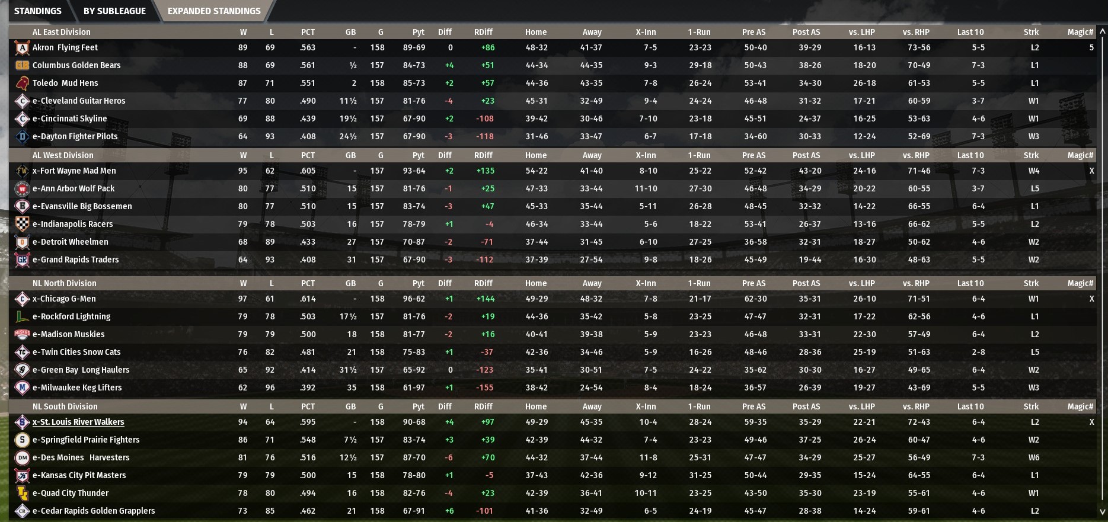Click the Akron Flying Feet team logo
The width and height of the screenshot is (1108, 522).
[x=22, y=48]
